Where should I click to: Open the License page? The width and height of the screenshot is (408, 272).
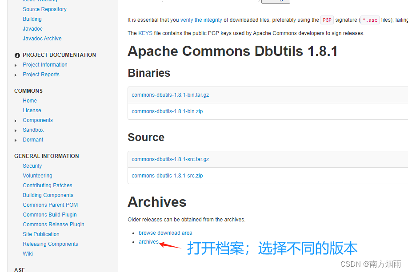click(32, 110)
